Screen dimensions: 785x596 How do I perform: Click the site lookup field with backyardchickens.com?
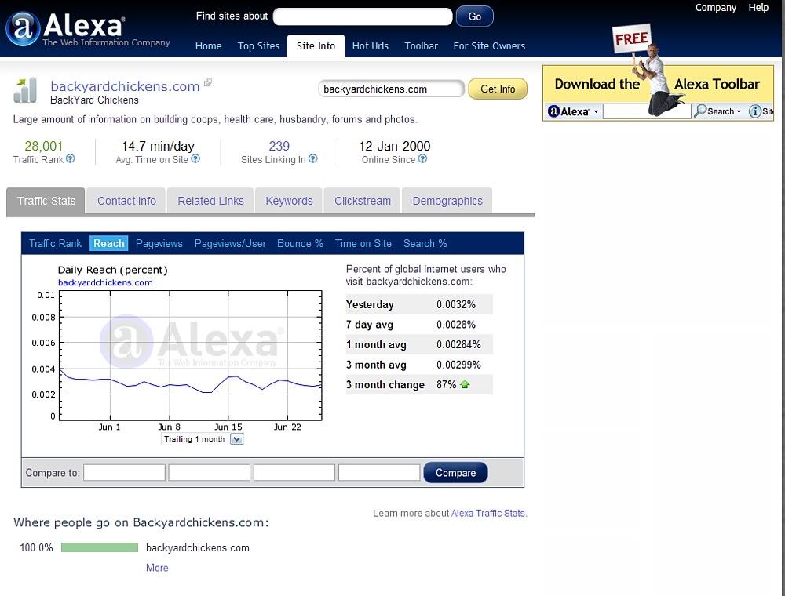[392, 89]
